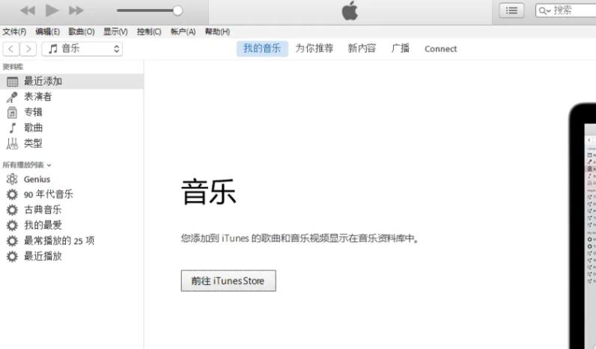Open the 显示(V) menu

coord(115,31)
